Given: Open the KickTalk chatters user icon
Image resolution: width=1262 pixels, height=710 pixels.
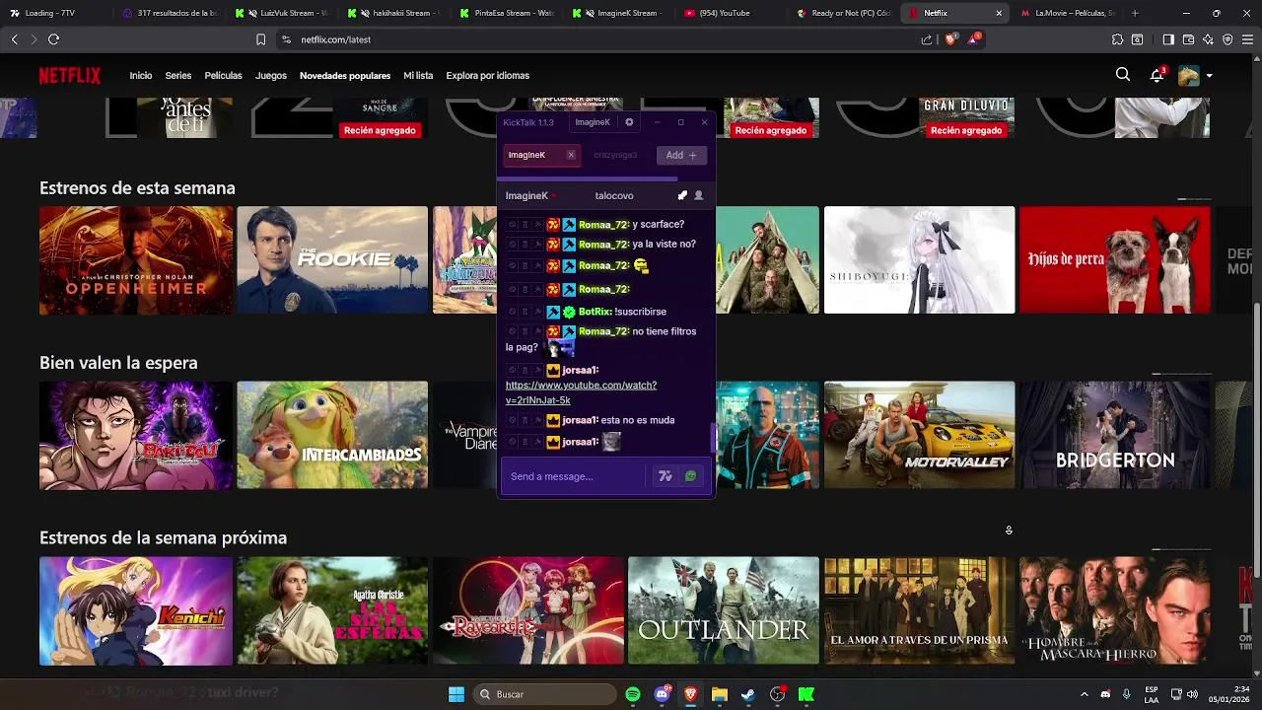Looking at the screenshot, I should pos(698,195).
